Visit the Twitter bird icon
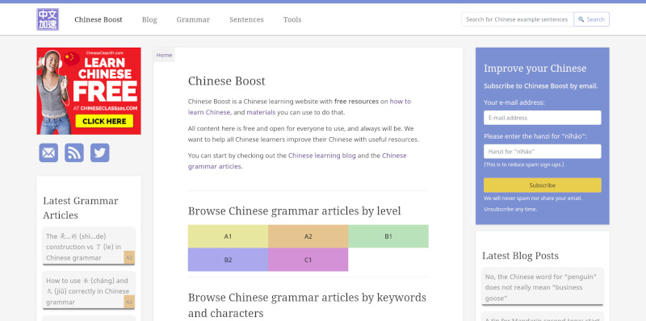The image size is (646, 321). pyautogui.click(x=99, y=152)
